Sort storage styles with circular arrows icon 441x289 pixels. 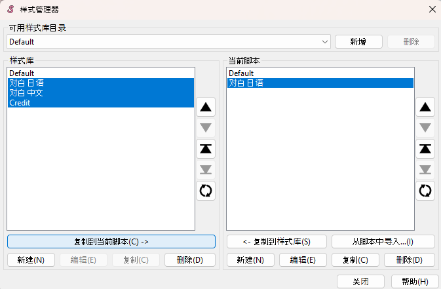[x=206, y=191]
